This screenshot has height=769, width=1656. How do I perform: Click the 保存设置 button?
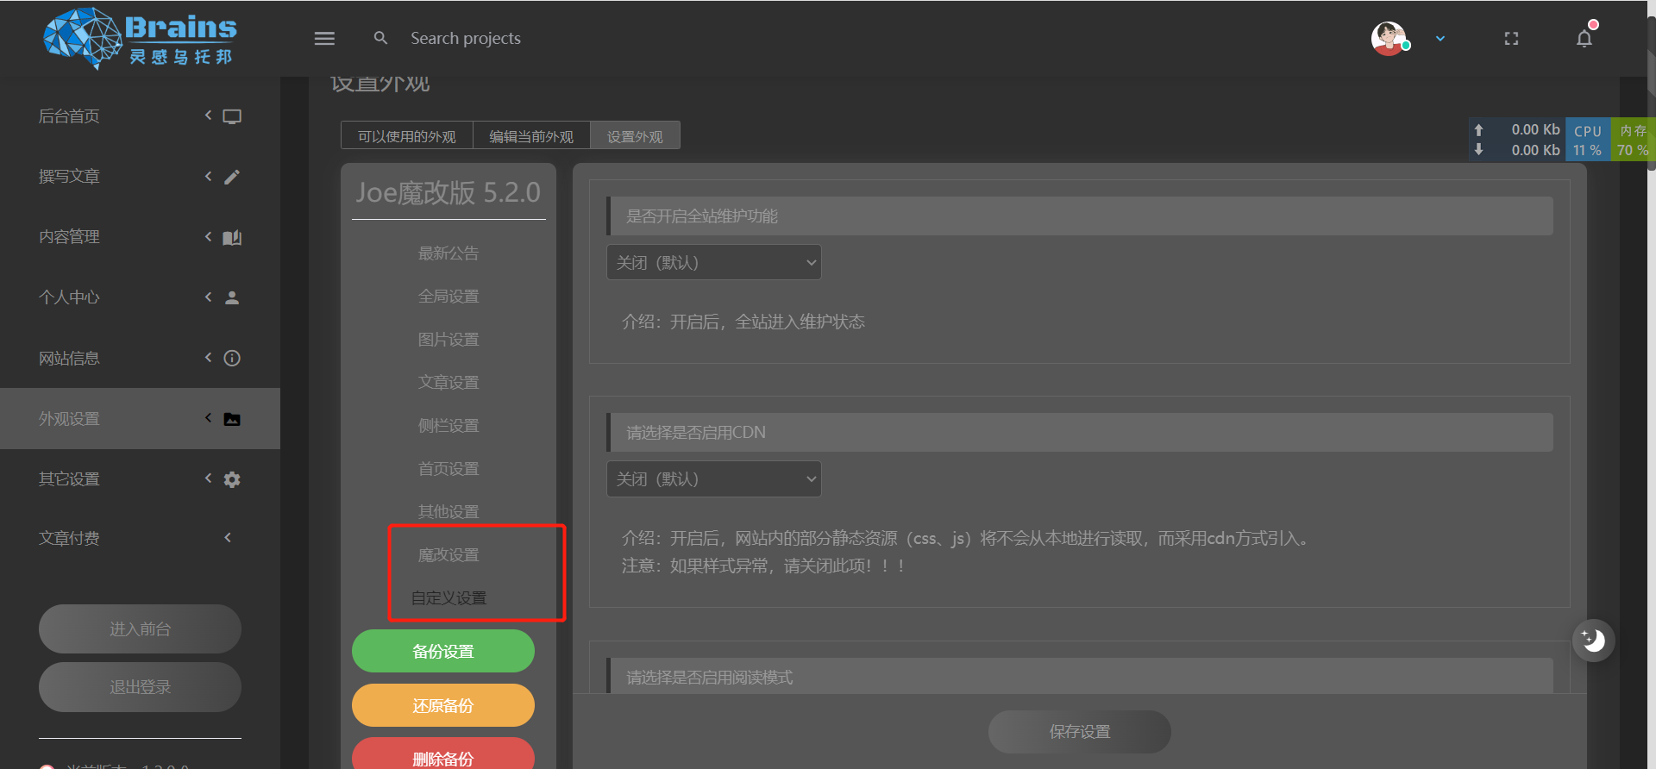pyautogui.click(x=1079, y=732)
